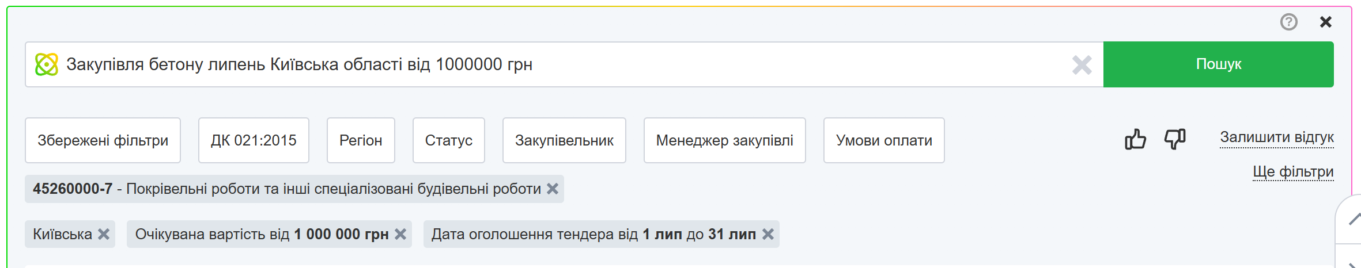Image resolution: width=1361 pixels, height=268 pixels.
Task: Expand the Менеджер закупівлі filter
Action: 724,140
